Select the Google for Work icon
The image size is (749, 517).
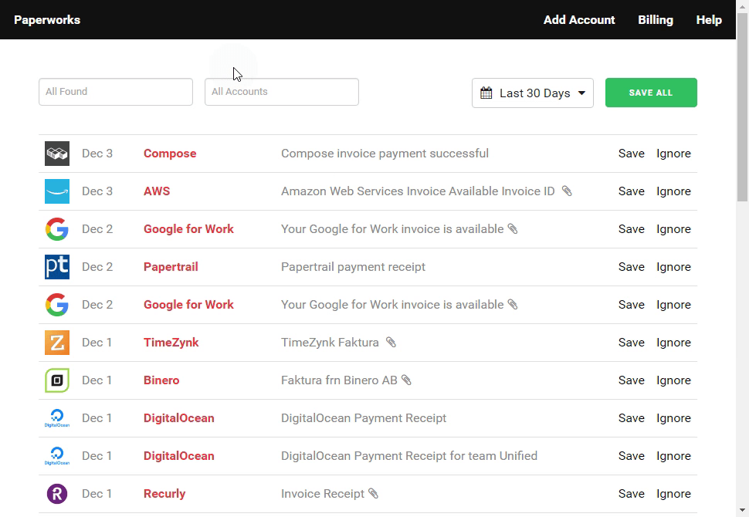[56, 228]
